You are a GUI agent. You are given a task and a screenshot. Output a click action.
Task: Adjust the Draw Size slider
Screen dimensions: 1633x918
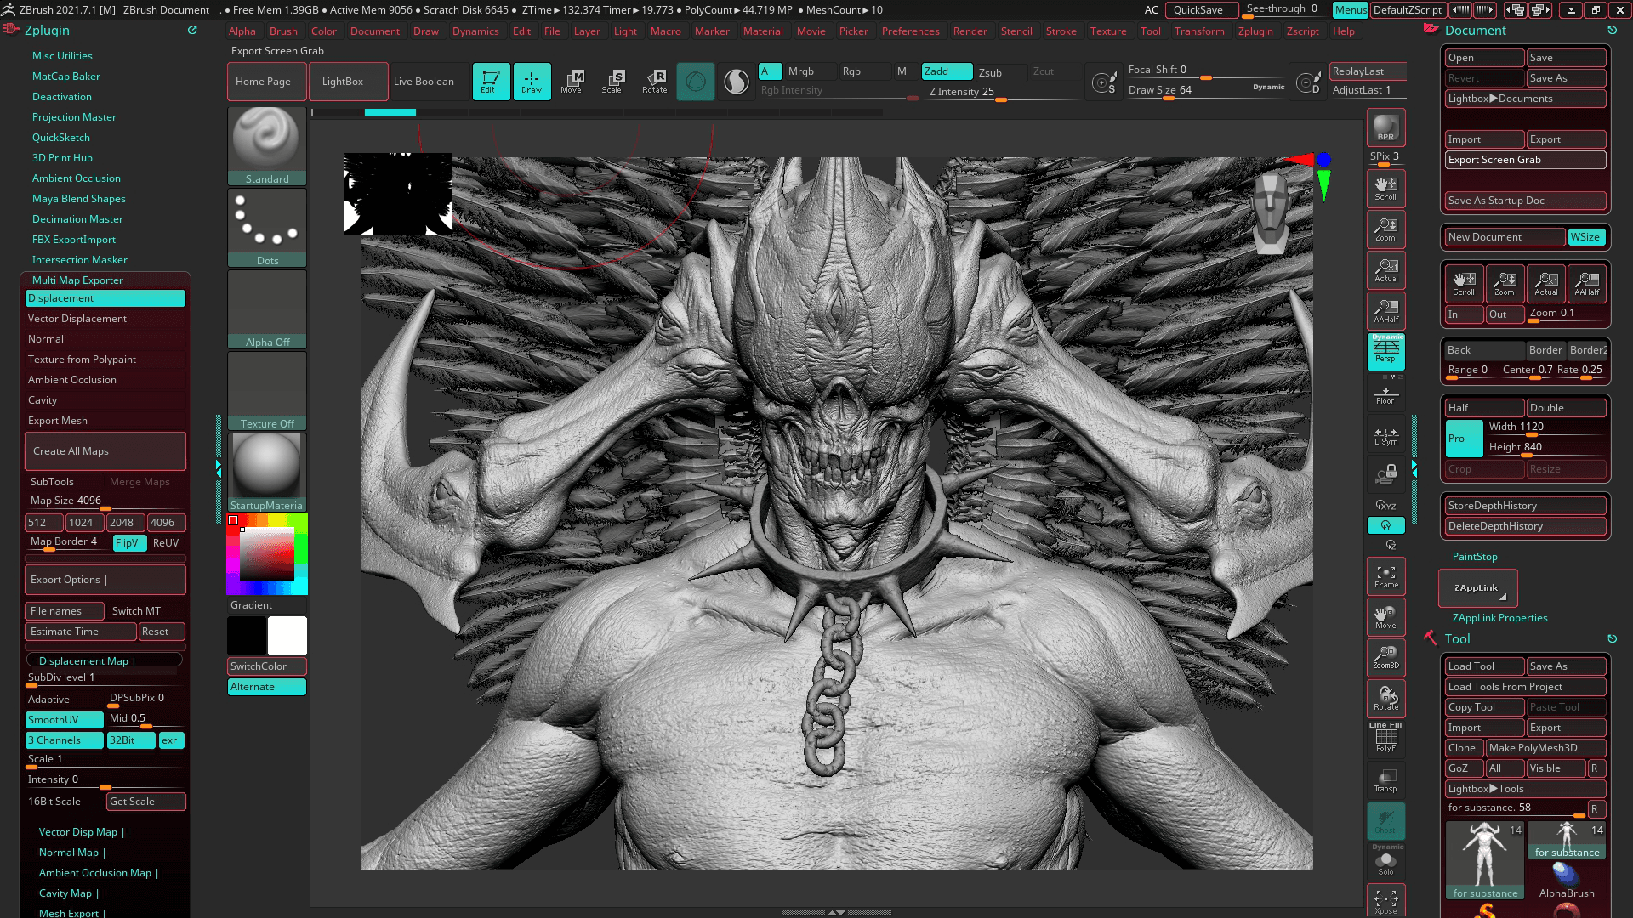point(1205,90)
